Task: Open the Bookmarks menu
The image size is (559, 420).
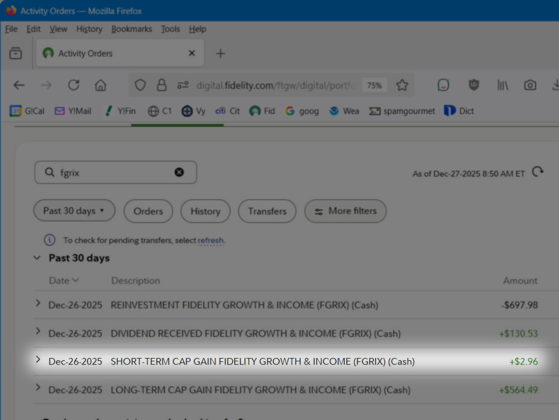Action: click(x=132, y=29)
